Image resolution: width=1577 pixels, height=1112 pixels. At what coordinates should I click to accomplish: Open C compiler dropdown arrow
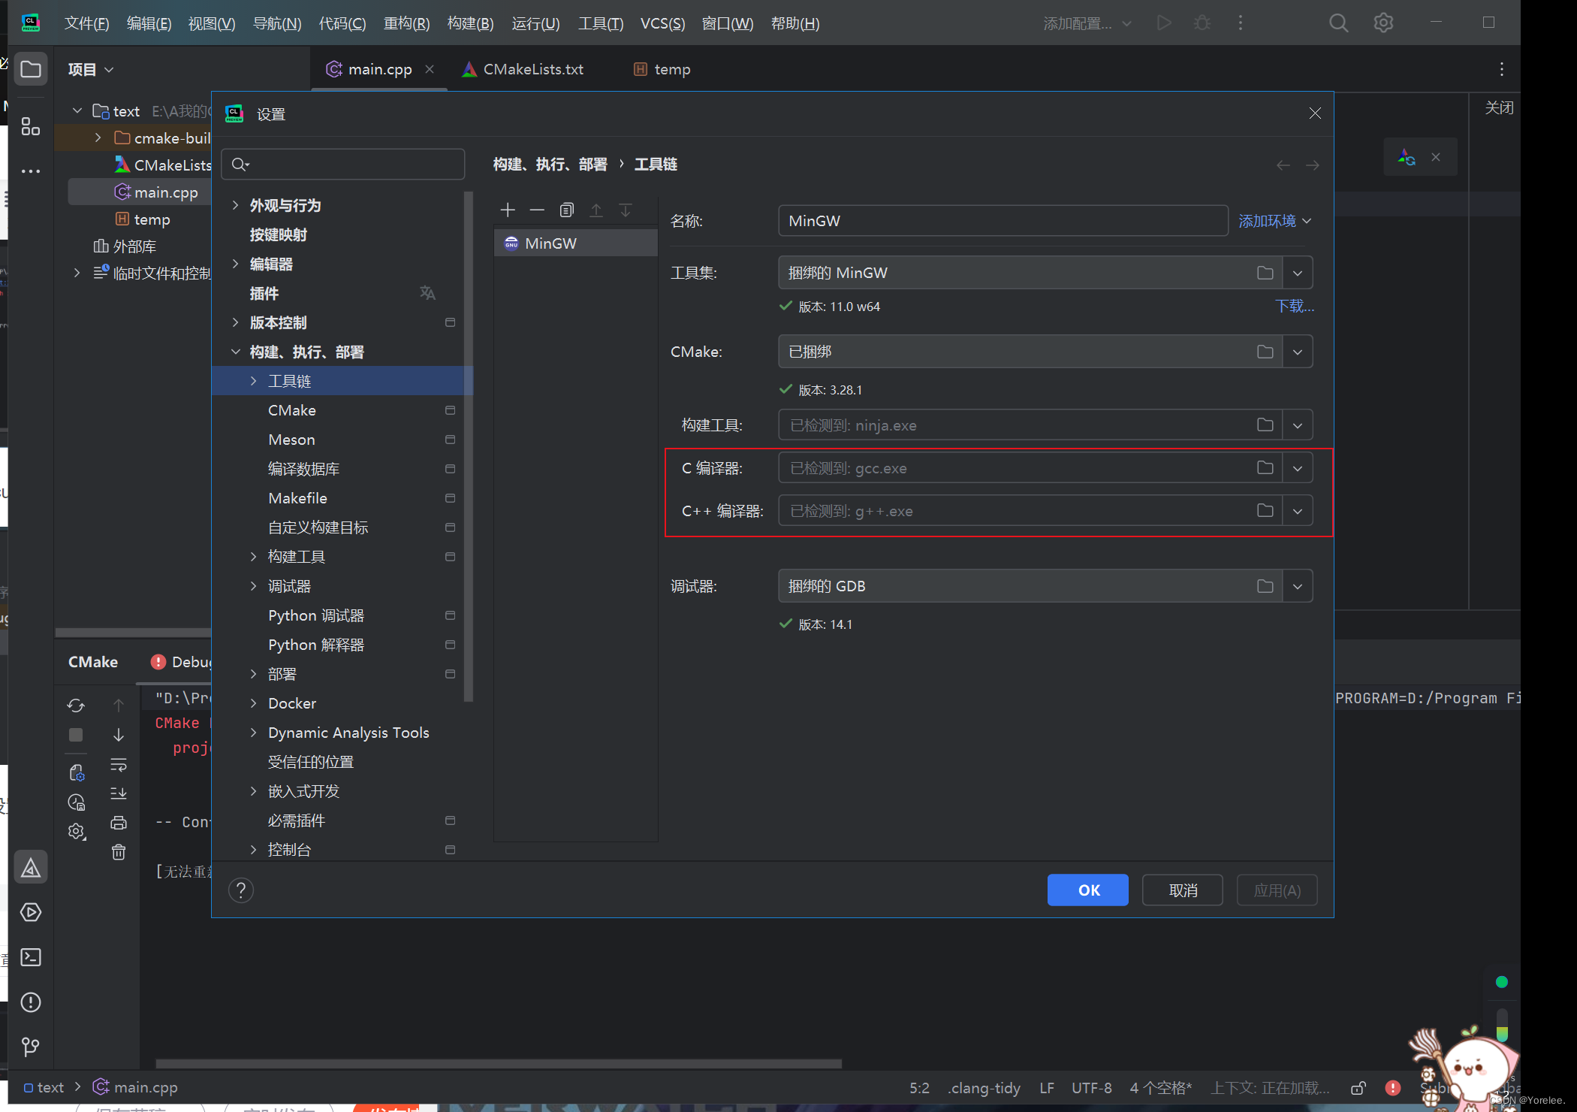(x=1298, y=468)
